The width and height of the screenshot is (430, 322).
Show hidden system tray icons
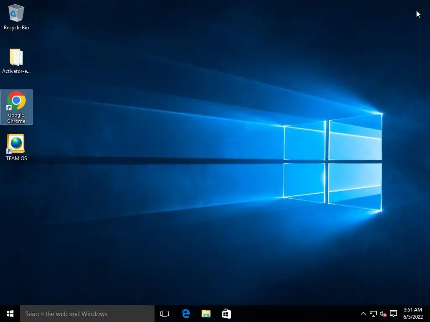pos(363,314)
